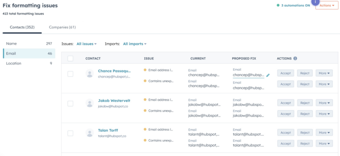The width and height of the screenshot is (340, 156).
Task: Tick the select-all checkbox in table header
Action: [x=70, y=58]
